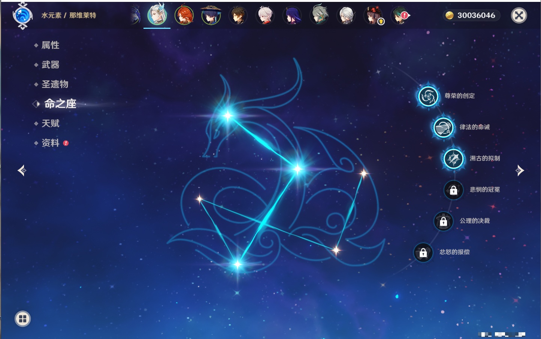
Task: Click the 律法的命诫 label text
Action: [x=475, y=127]
